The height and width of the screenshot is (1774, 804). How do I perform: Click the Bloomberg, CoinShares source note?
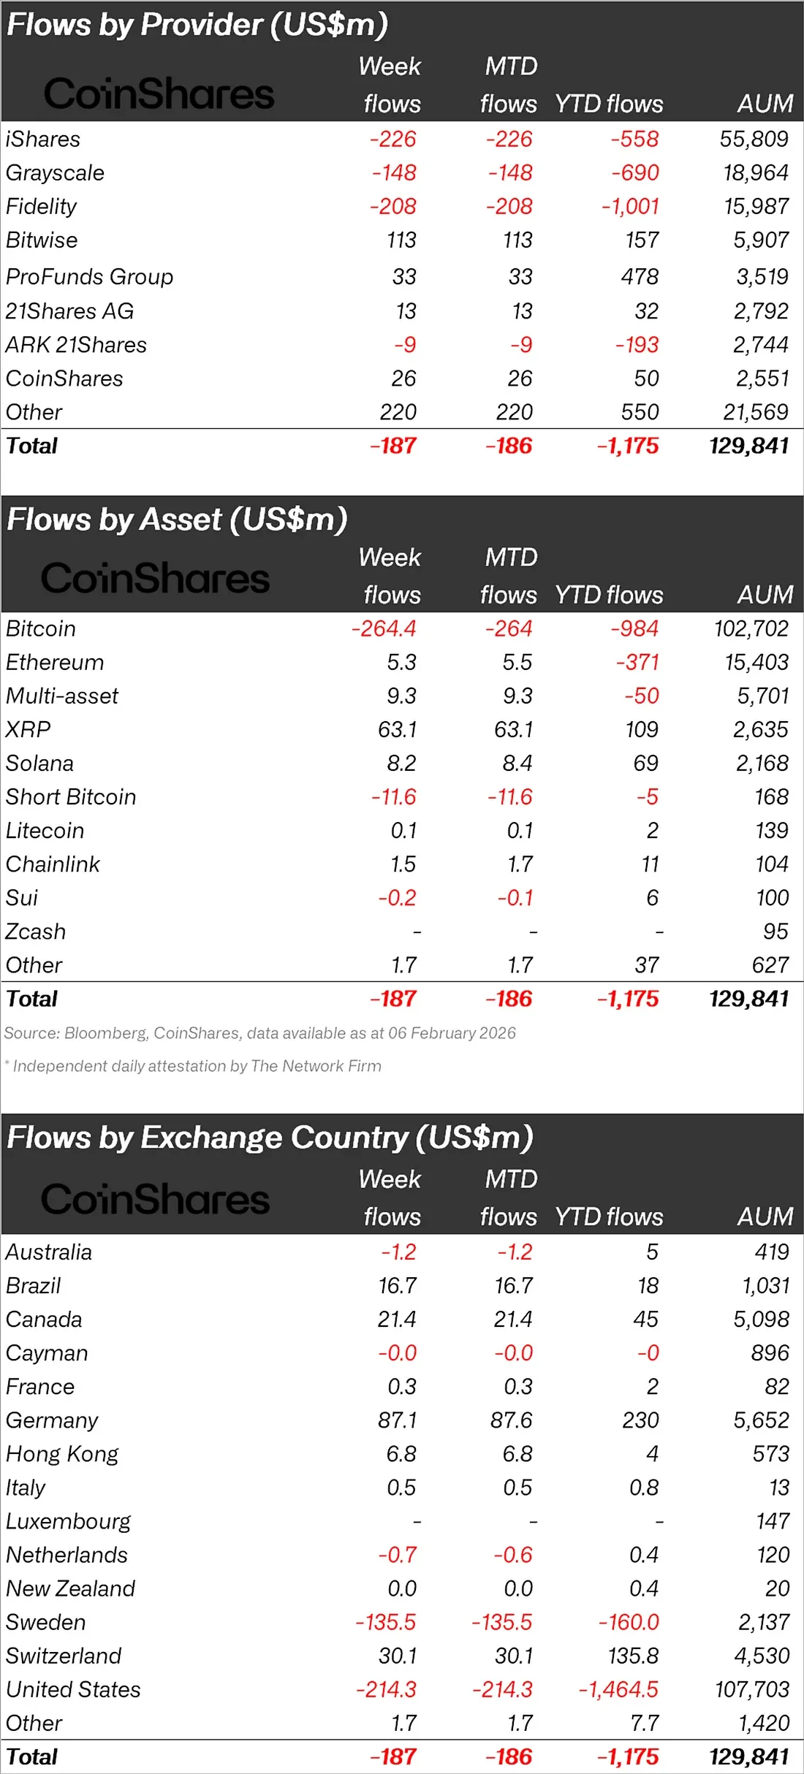259,1033
